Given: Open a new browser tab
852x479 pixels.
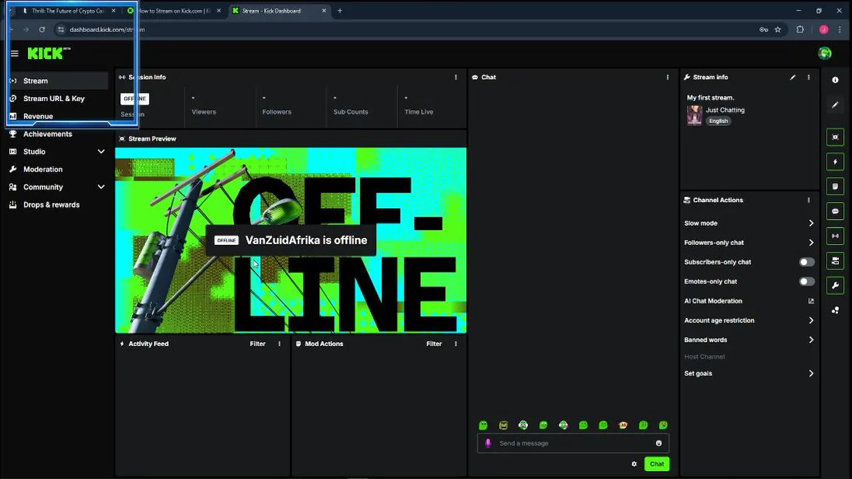Looking at the screenshot, I should point(340,11).
